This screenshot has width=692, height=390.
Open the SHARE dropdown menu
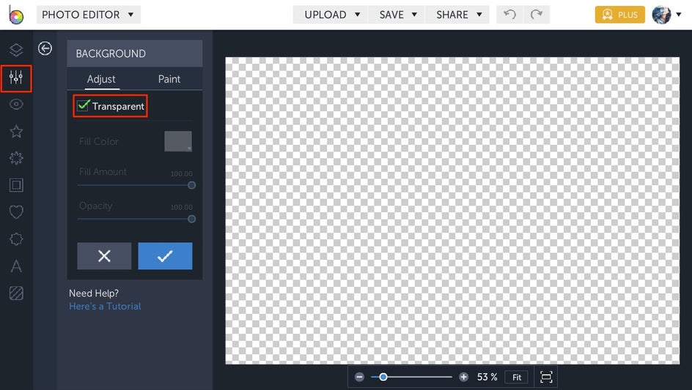(457, 15)
